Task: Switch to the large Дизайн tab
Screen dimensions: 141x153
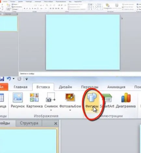Action: pos(65,87)
